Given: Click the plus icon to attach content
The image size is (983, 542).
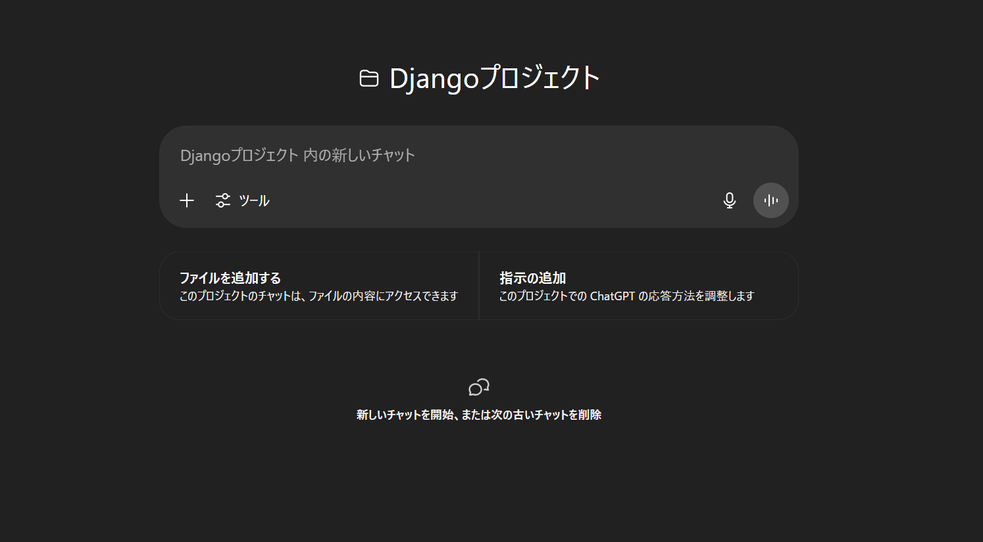Looking at the screenshot, I should coord(187,200).
